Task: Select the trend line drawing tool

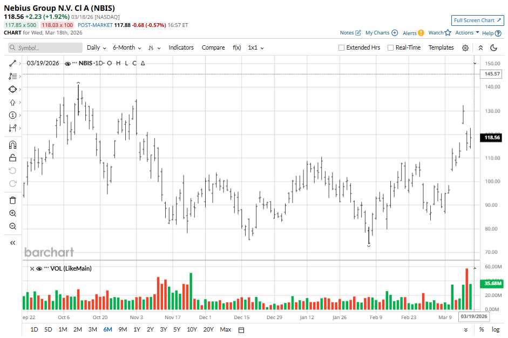Action: 12,64
